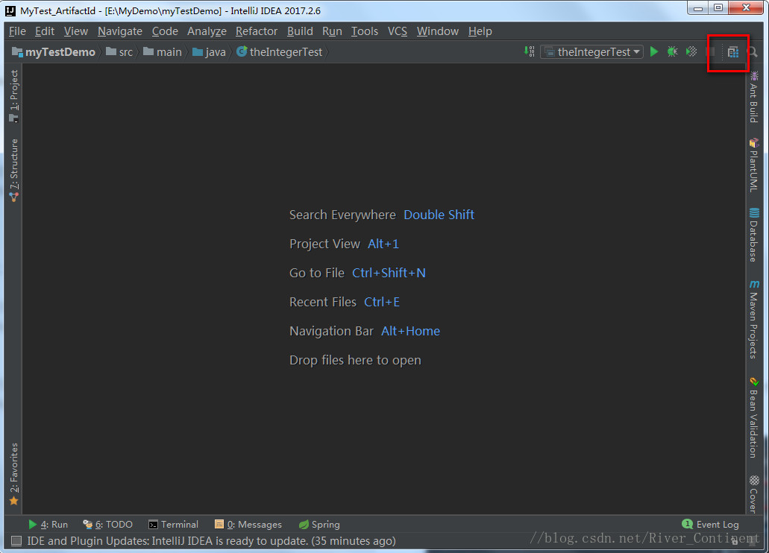Open the 4: Run tool window
769x553 pixels.
[48, 525]
